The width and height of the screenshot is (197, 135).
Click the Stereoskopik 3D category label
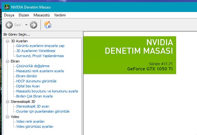[23, 102]
